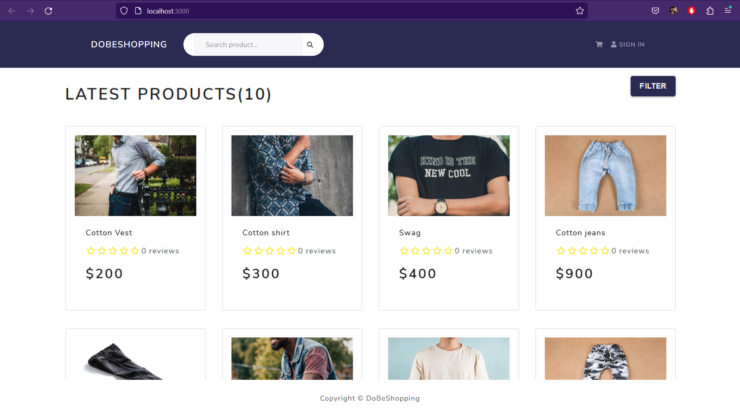Click the localhost address bar
Screen dimensions: 740x416
pos(347,11)
